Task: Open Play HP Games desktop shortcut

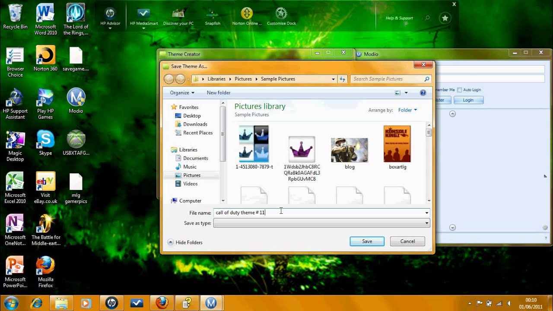Action: coord(45,104)
